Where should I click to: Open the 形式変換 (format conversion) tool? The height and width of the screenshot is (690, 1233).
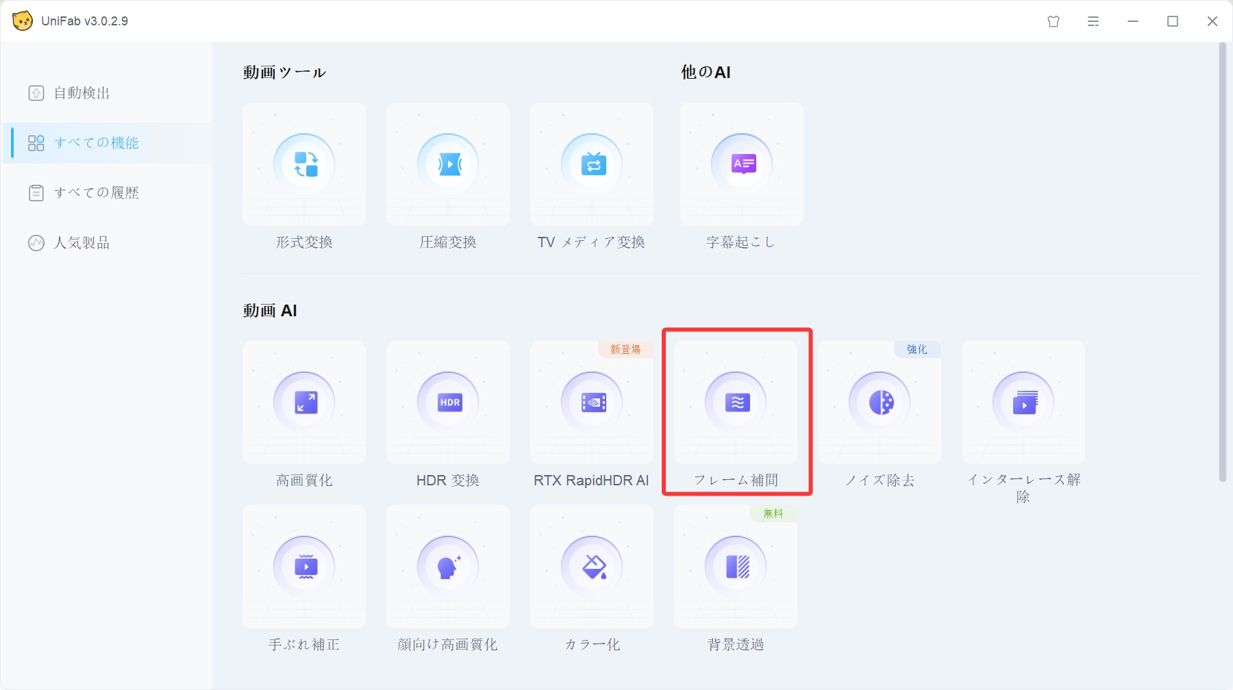(x=304, y=164)
